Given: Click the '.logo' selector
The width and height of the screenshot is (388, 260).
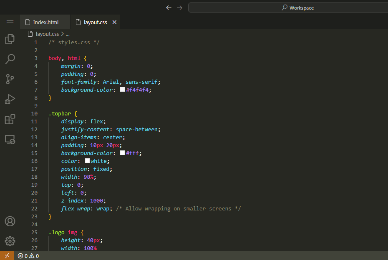Looking at the screenshot, I should coord(56,232).
